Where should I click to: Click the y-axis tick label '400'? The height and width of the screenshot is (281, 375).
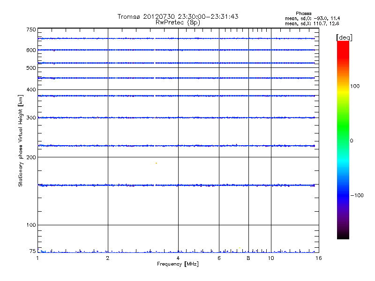click(x=31, y=89)
